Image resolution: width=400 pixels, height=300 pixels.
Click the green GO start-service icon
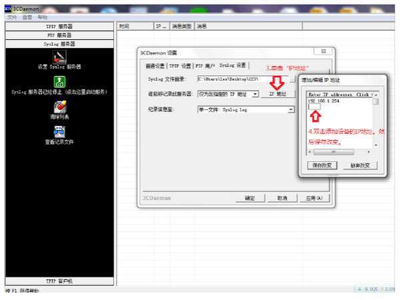[x=59, y=81]
